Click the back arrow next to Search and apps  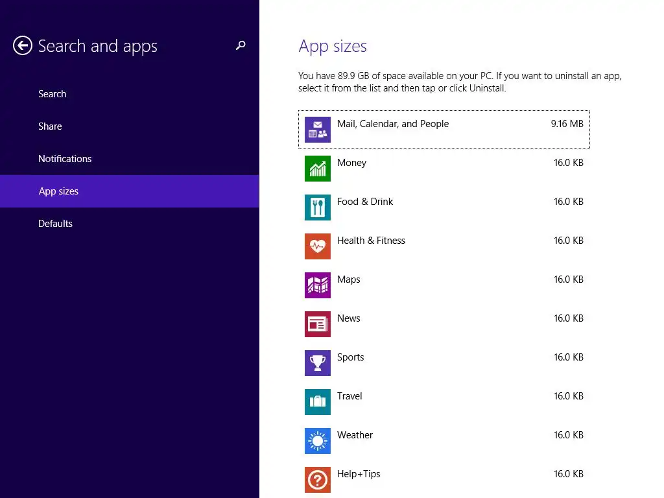point(23,45)
